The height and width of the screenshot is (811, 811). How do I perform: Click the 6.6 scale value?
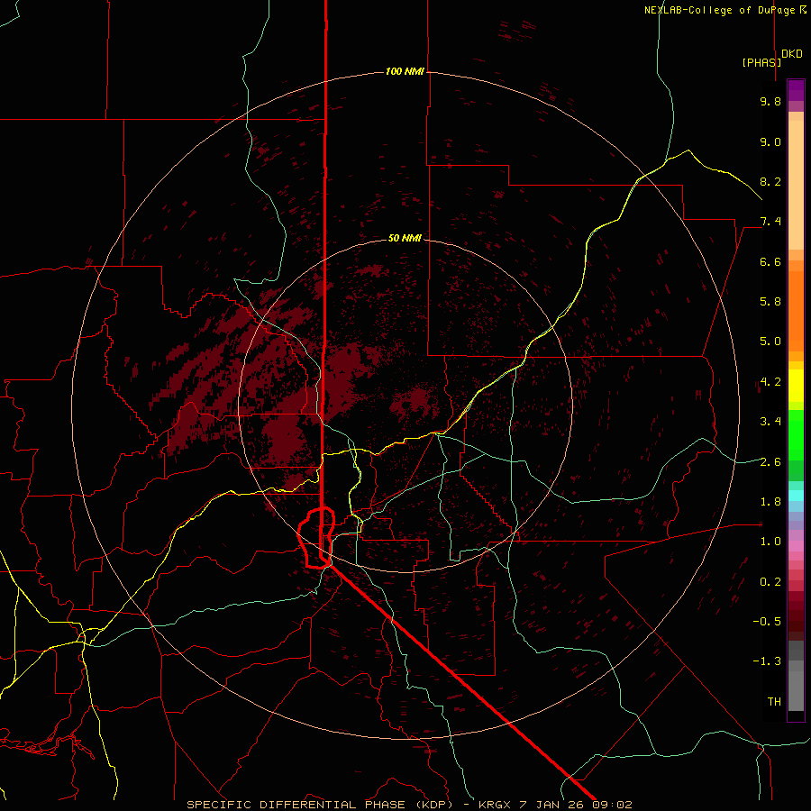[770, 261]
